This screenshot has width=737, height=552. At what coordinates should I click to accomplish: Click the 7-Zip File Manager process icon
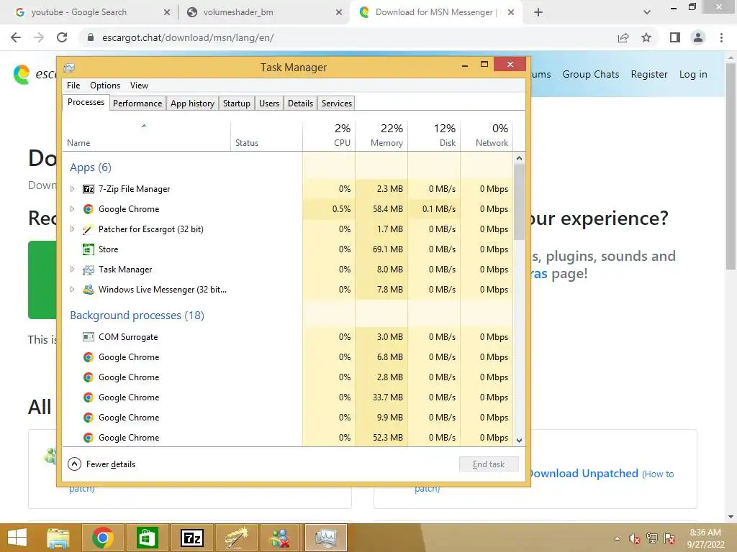point(89,189)
